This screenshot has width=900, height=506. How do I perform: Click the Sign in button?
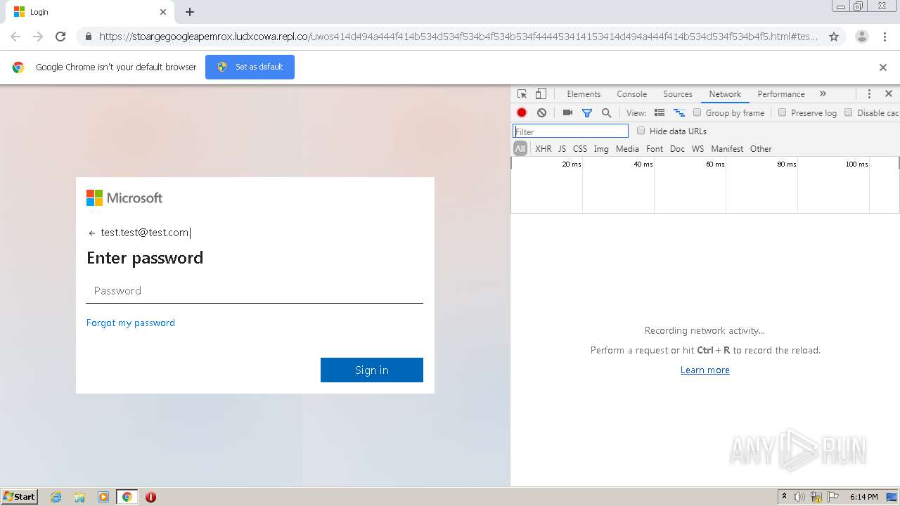click(x=372, y=370)
